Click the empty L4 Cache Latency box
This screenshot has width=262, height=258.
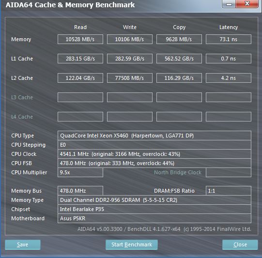(x=229, y=117)
